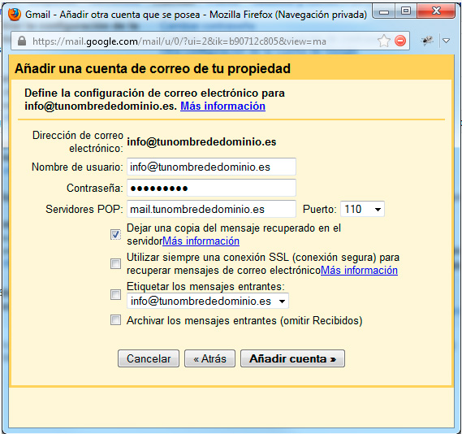The height and width of the screenshot is (434, 462).
Task: Tick 'Archivar los mensajes entrantes' checkbox
Action: 115,320
